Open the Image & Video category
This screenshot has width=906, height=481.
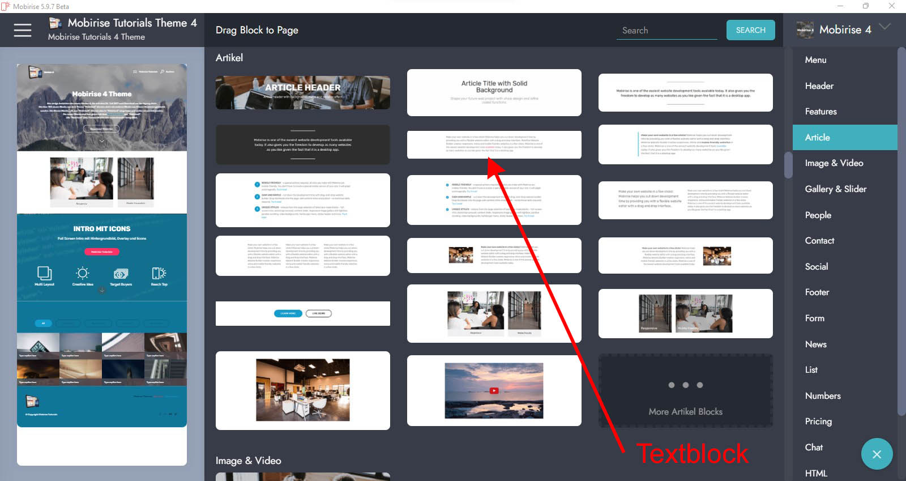(834, 163)
